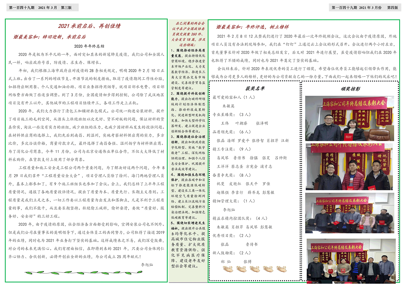The height and width of the screenshot is (290, 403).
Task: Click the '2020 年年终总结' subtitle
Action: tap(89, 46)
